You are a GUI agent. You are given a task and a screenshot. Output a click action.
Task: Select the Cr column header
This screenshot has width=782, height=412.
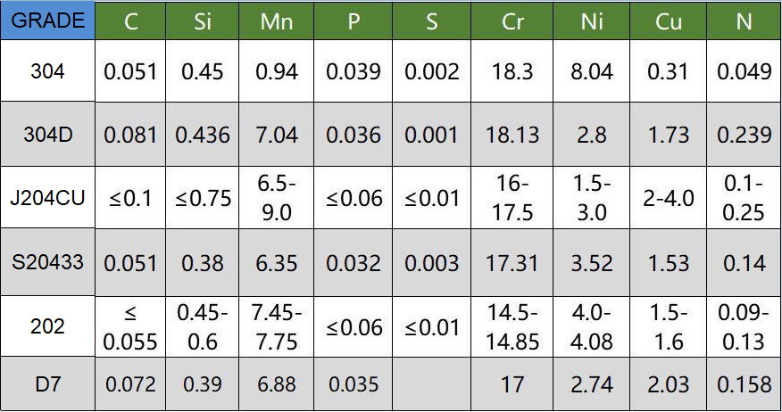point(512,21)
